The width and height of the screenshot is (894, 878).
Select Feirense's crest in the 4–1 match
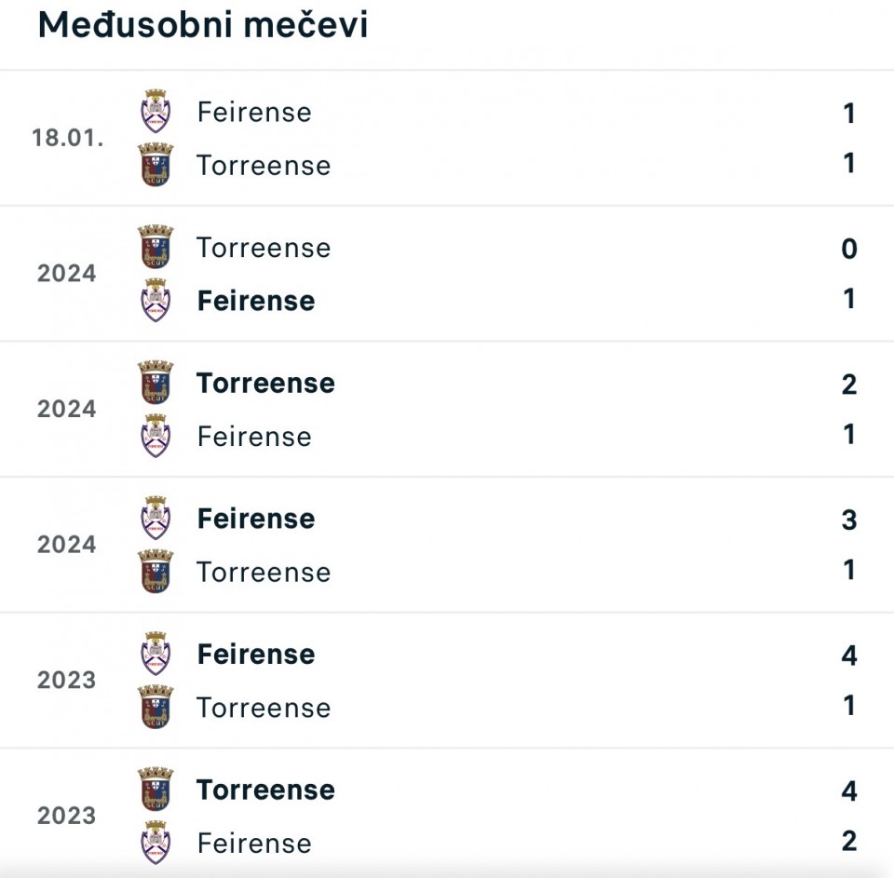(156, 655)
